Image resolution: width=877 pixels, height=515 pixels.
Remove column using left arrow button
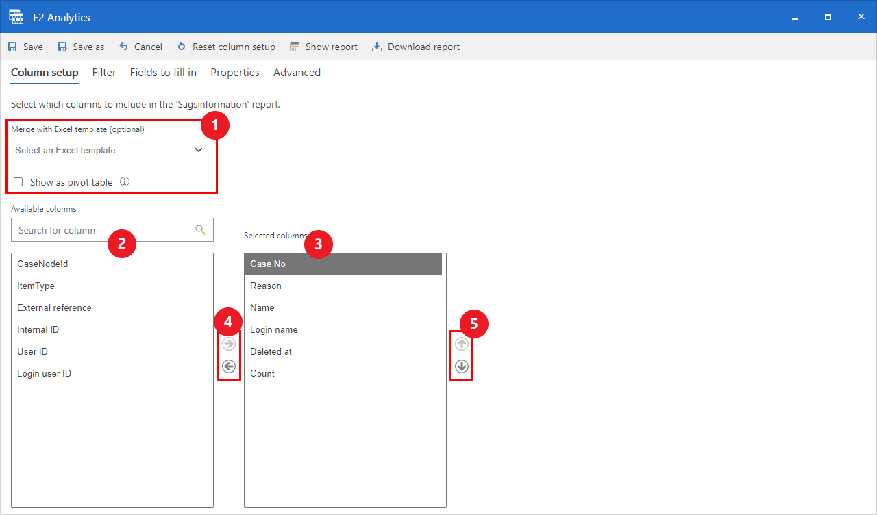click(x=229, y=366)
